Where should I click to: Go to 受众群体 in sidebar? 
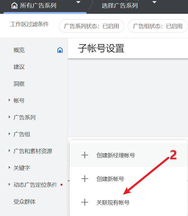click(24, 202)
